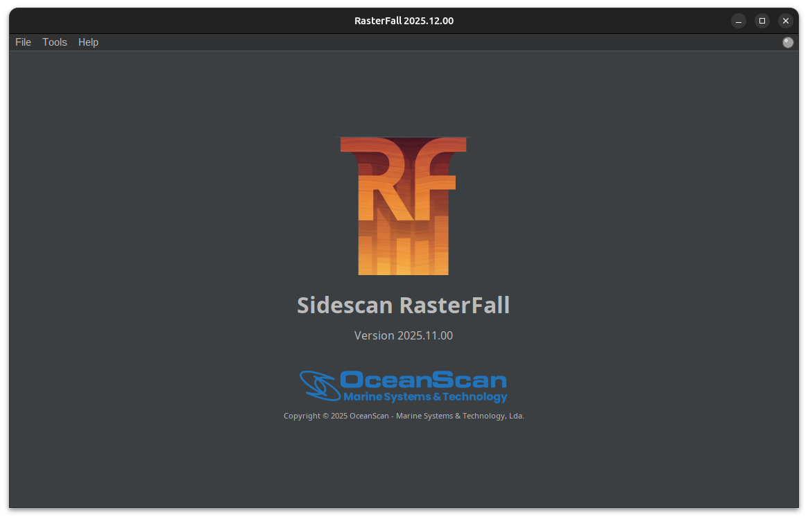Screen dimensions: 808x519
Task: Open the File menu
Action: pos(23,42)
